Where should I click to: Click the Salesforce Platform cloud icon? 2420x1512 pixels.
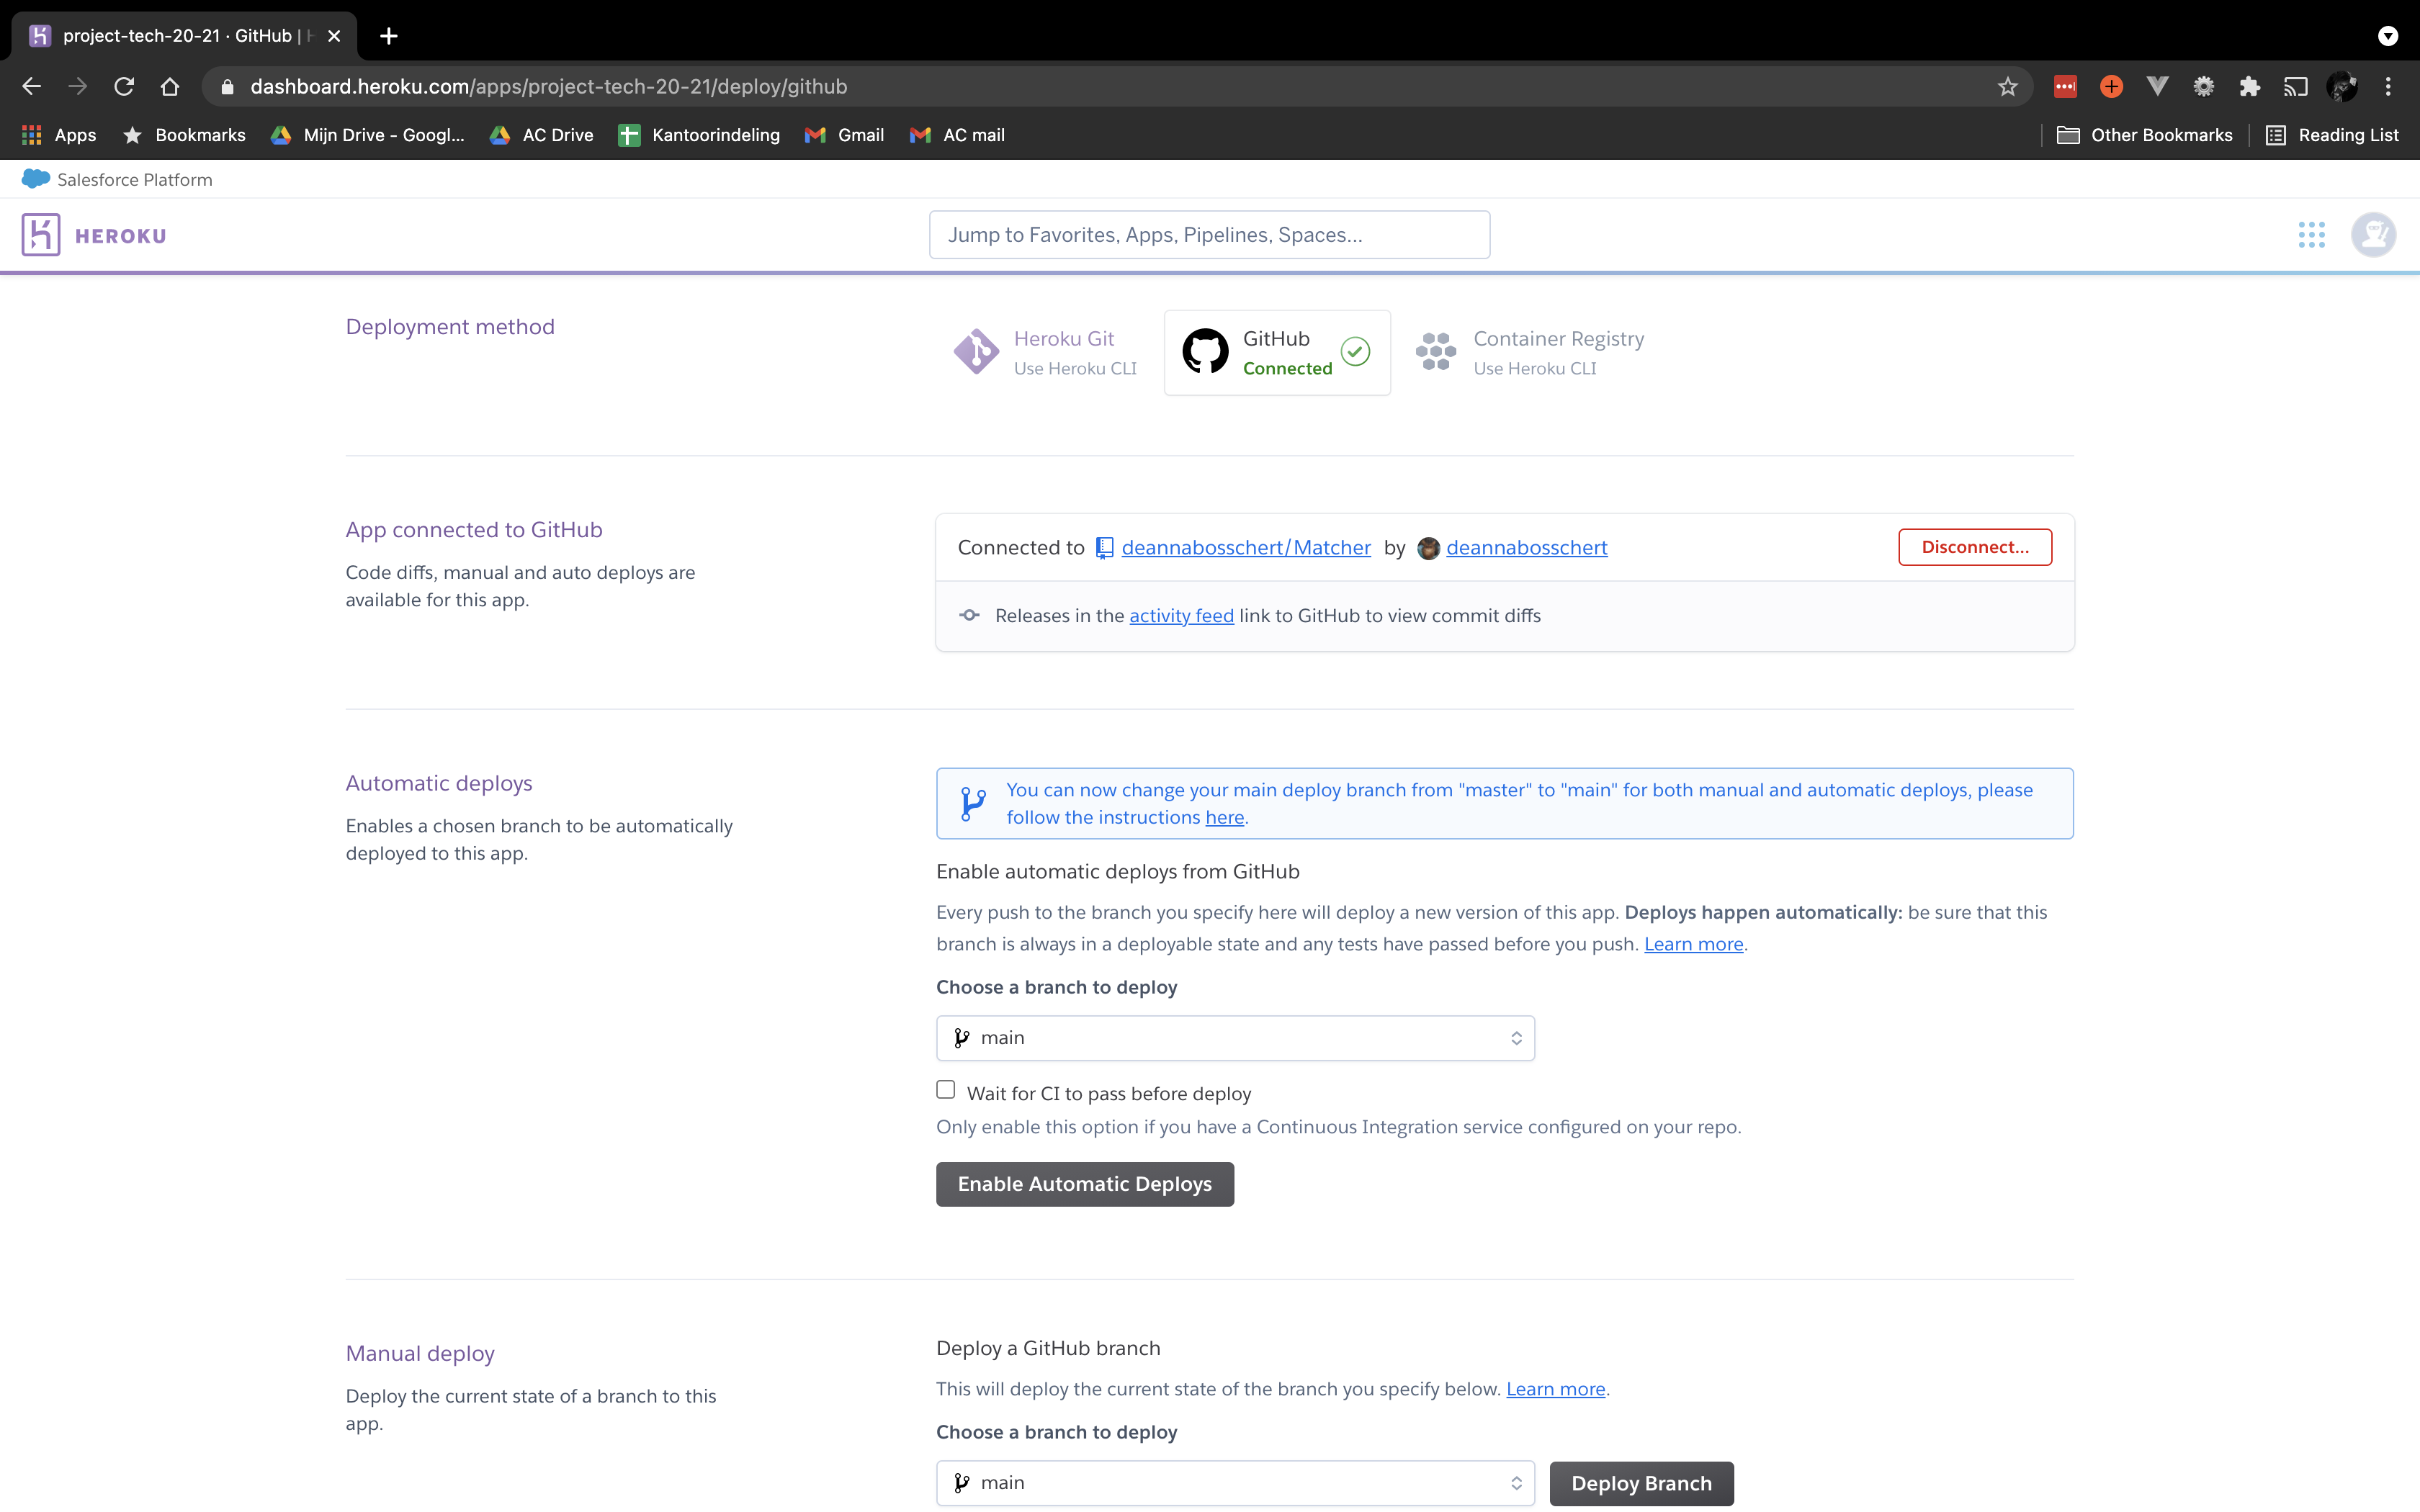click(34, 179)
